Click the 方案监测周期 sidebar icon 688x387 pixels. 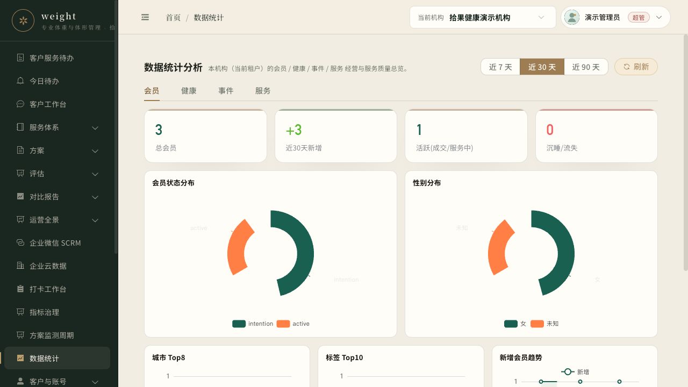[x=20, y=335]
